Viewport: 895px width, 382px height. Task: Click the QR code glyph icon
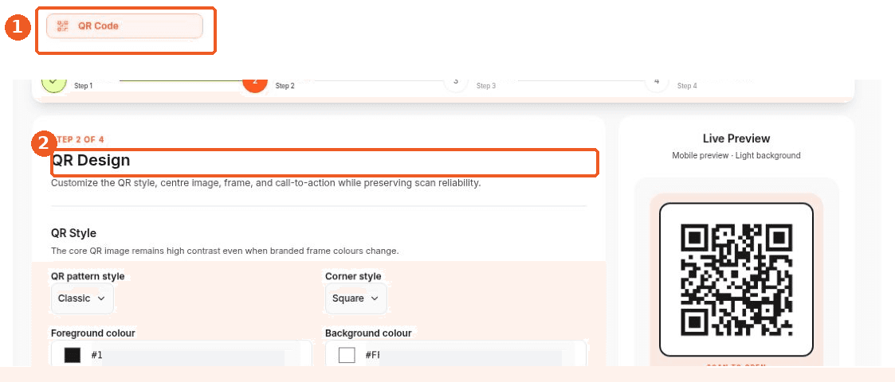63,26
